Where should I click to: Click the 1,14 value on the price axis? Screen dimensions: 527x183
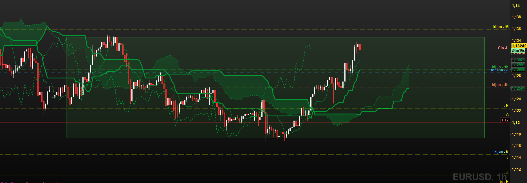click(x=516, y=6)
